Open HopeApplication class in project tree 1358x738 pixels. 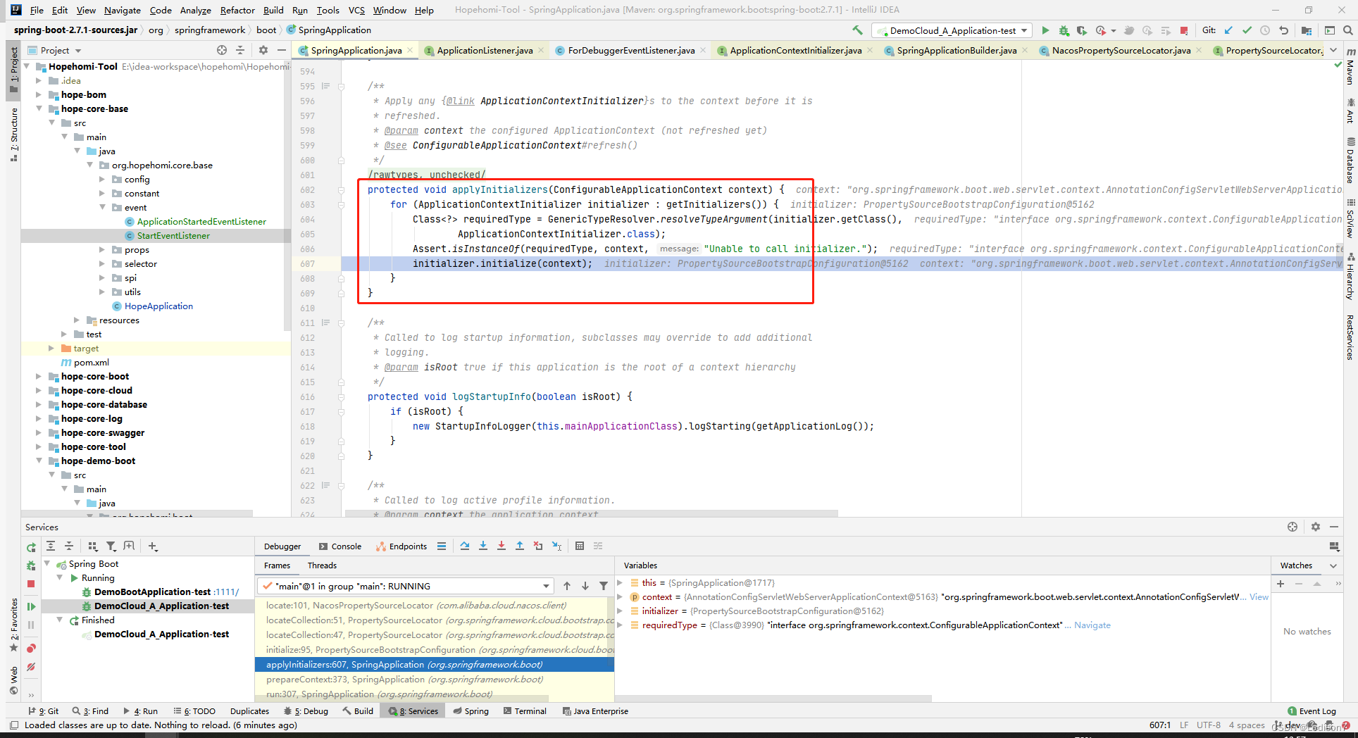pos(158,306)
